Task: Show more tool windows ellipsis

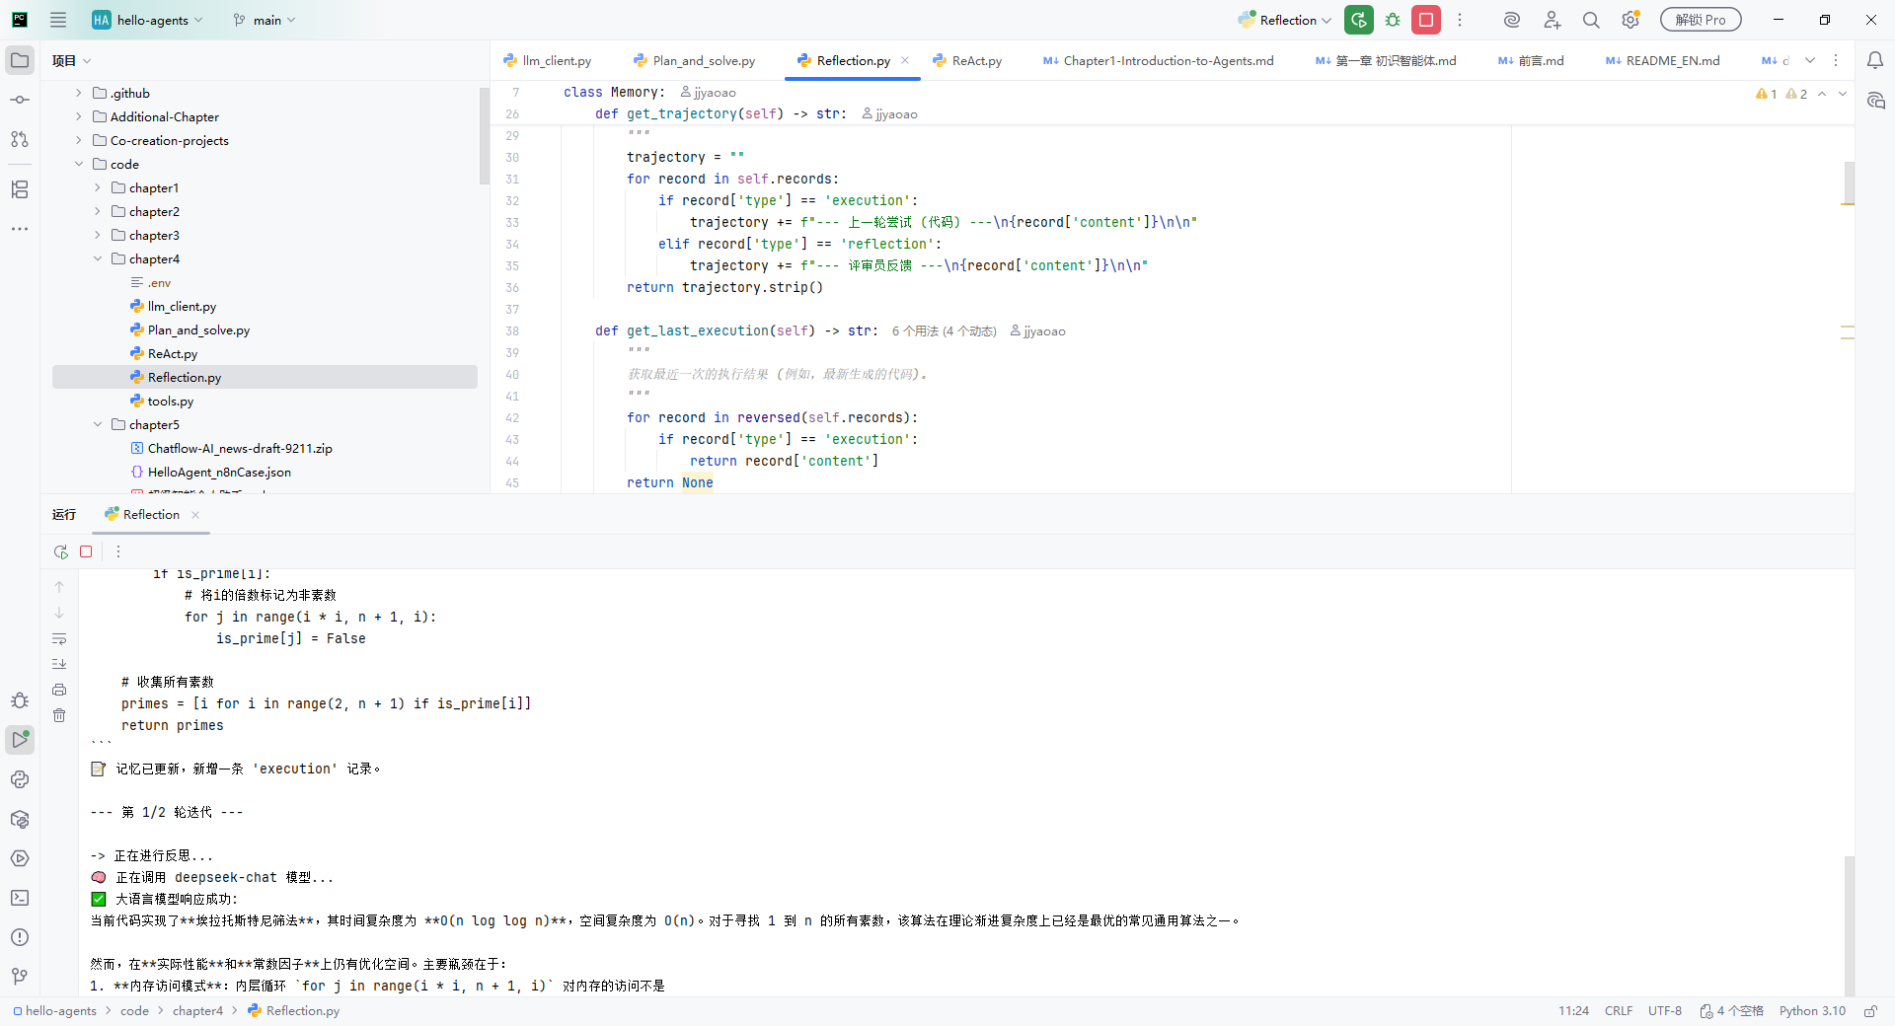Action: tap(20, 229)
